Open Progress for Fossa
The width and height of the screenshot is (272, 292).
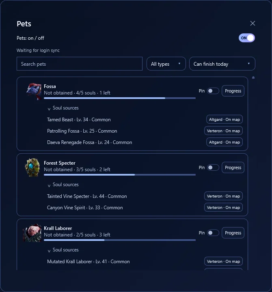coord(233,91)
